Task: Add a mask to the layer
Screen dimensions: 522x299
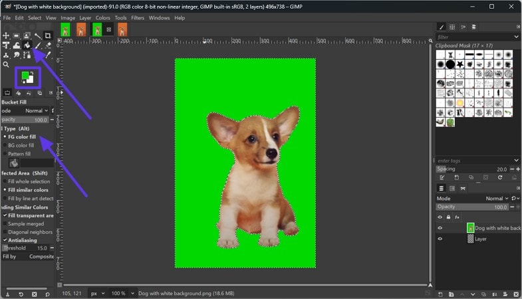Action: coord(505,294)
